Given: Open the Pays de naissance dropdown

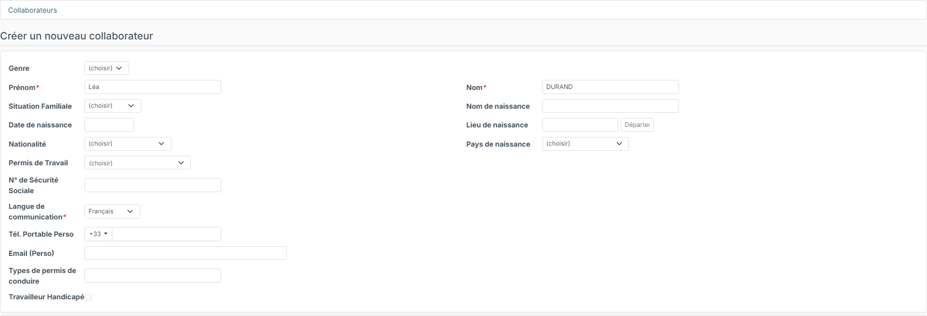Looking at the screenshot, I should tap(585, 144).
